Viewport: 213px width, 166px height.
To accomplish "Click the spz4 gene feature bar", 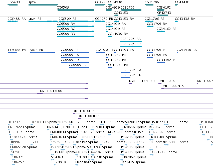I will click(x=43, y=5).
